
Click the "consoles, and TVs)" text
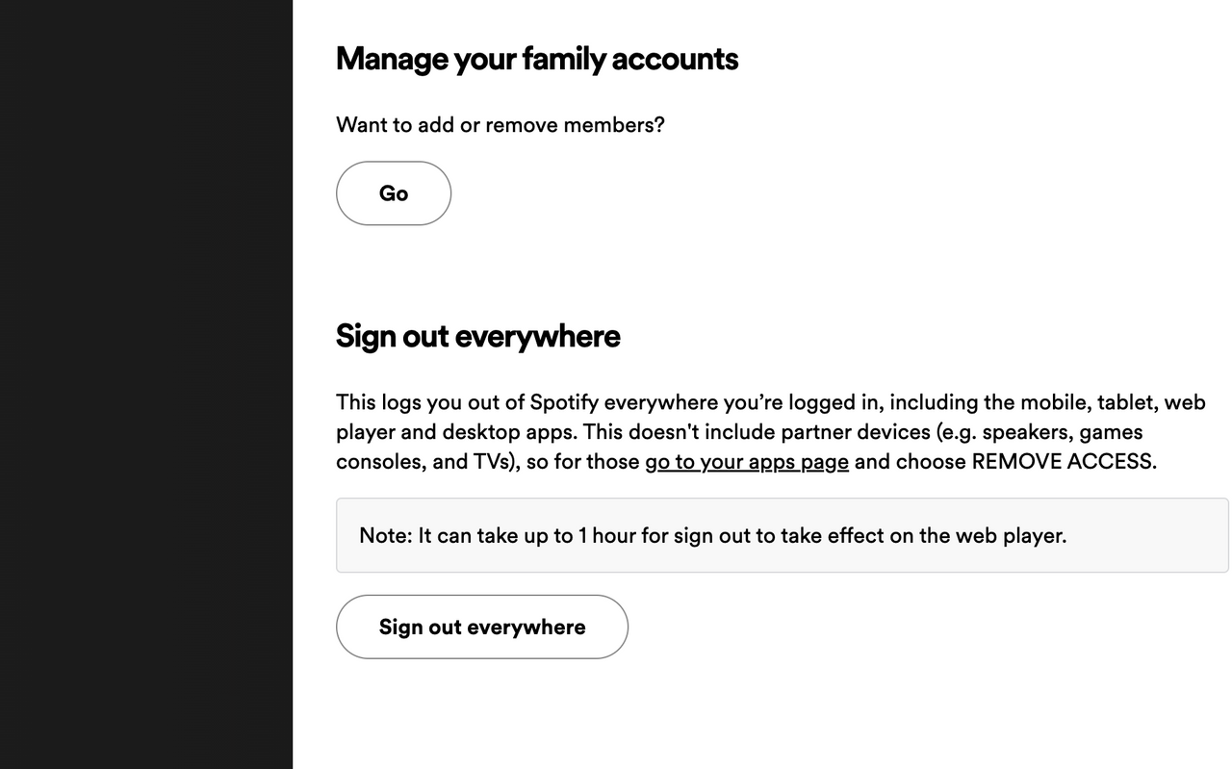click(x=427, y=462)
